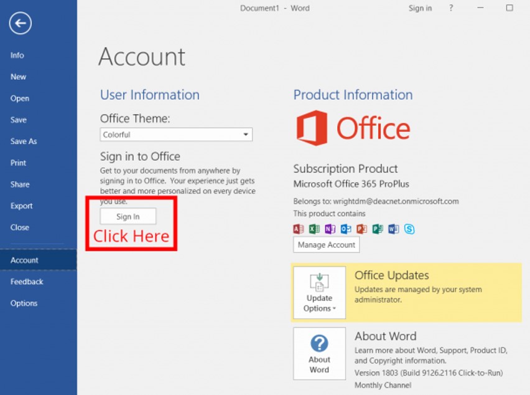This screenshot has height=395, width=530.
Task: Select the Account tab
Action: coord(38,260)
